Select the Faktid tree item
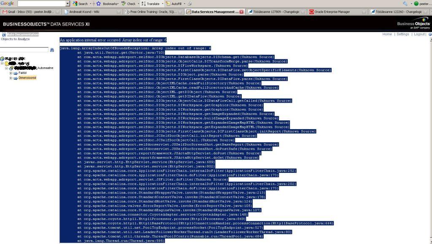432x244 pixels. [x=23, y=73]
